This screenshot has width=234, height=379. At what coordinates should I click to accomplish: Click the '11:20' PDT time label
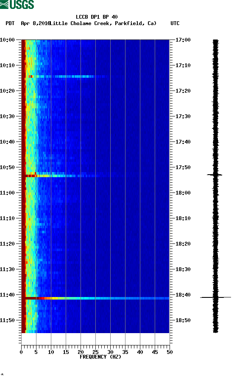[x=7, y=243]
